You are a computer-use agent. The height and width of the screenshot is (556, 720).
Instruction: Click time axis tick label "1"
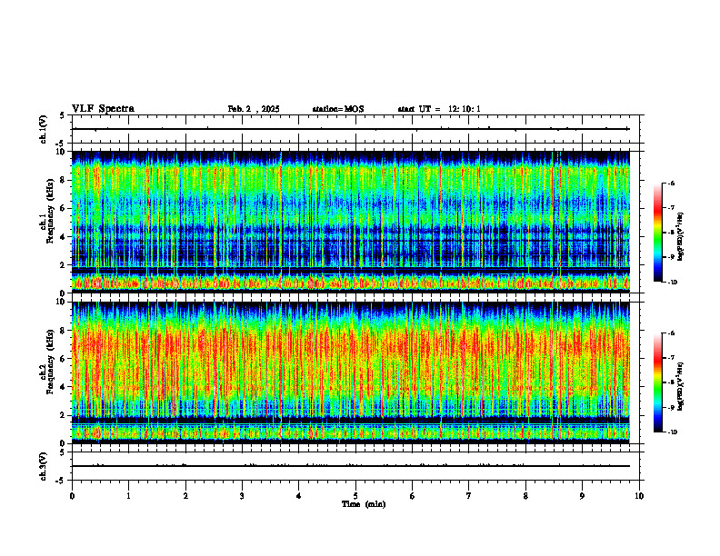click(x=128, y=496)
